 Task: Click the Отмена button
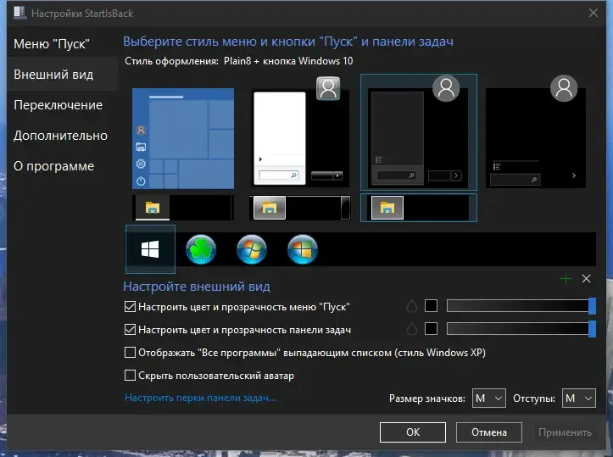click(488, 432)
